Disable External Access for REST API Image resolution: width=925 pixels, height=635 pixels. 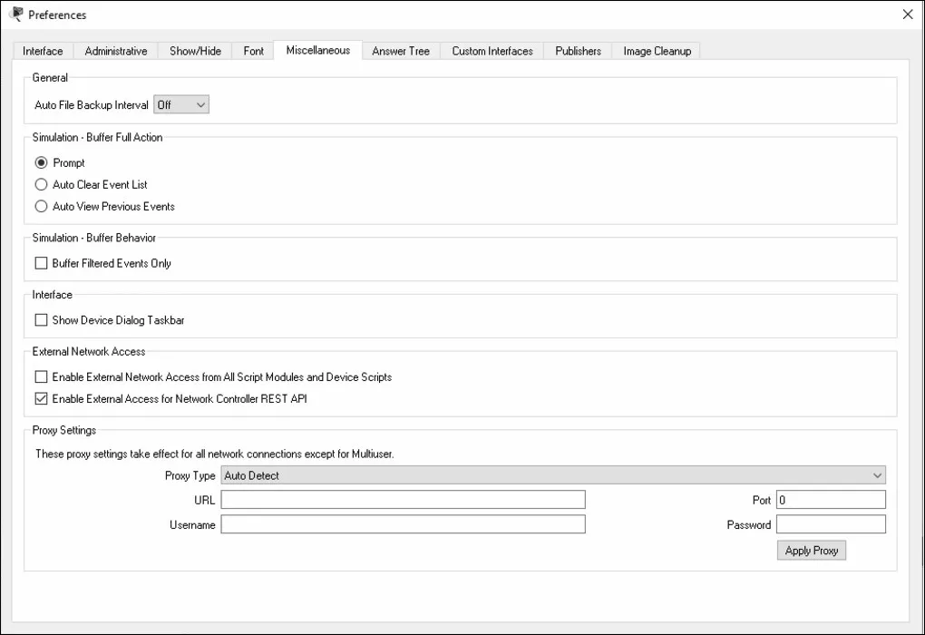point(41,399)
